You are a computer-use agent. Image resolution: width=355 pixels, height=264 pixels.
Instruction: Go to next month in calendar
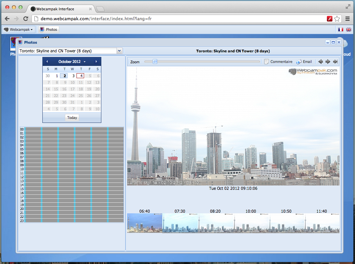96,61
